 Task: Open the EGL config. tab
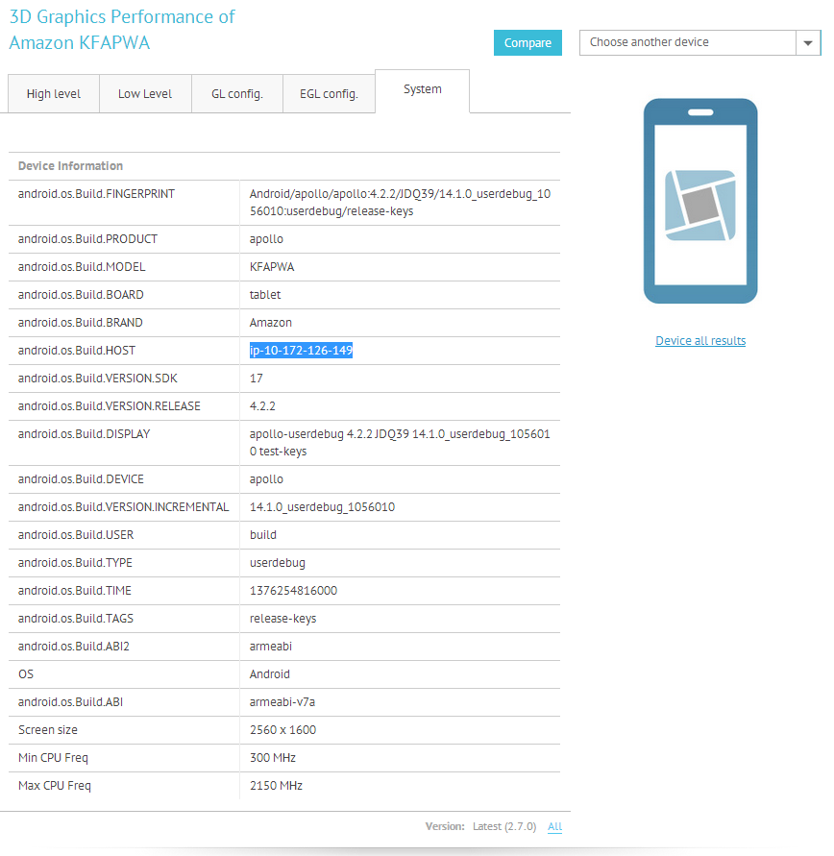(x=329, y=94)
